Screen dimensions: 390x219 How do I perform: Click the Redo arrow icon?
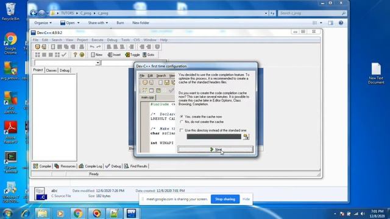click(x=99, y=47)
